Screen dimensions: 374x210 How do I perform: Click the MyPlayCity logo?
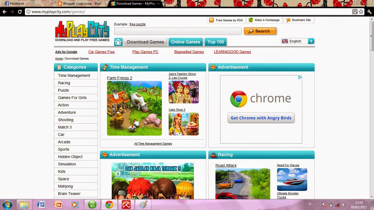pos(82,31)
